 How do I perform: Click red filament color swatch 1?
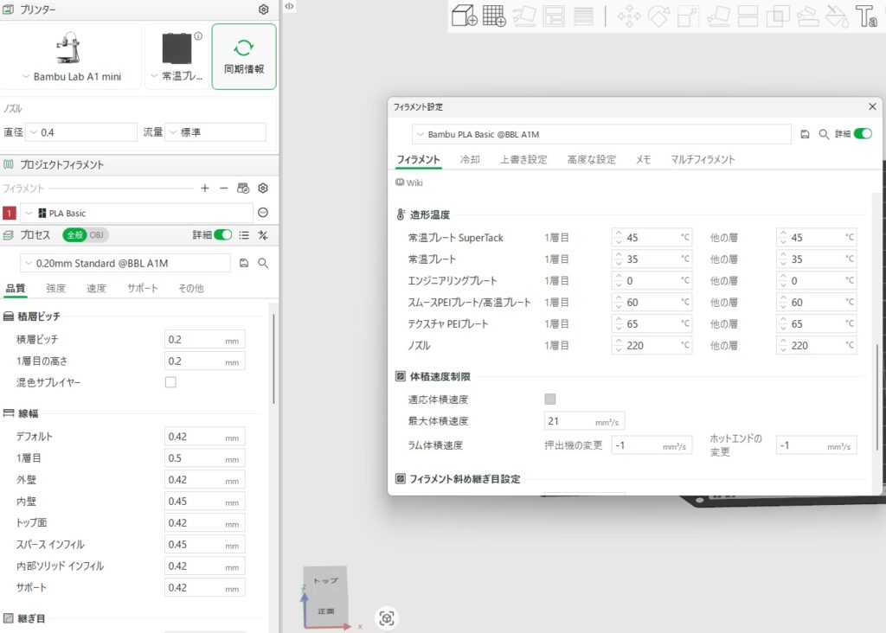(x=9, y=213)
